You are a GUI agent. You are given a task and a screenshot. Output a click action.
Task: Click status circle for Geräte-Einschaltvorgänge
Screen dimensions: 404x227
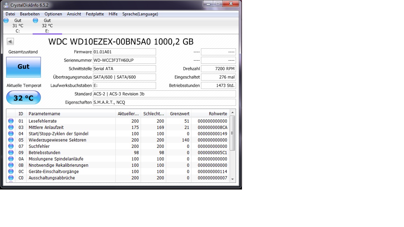tap(11, 171)
